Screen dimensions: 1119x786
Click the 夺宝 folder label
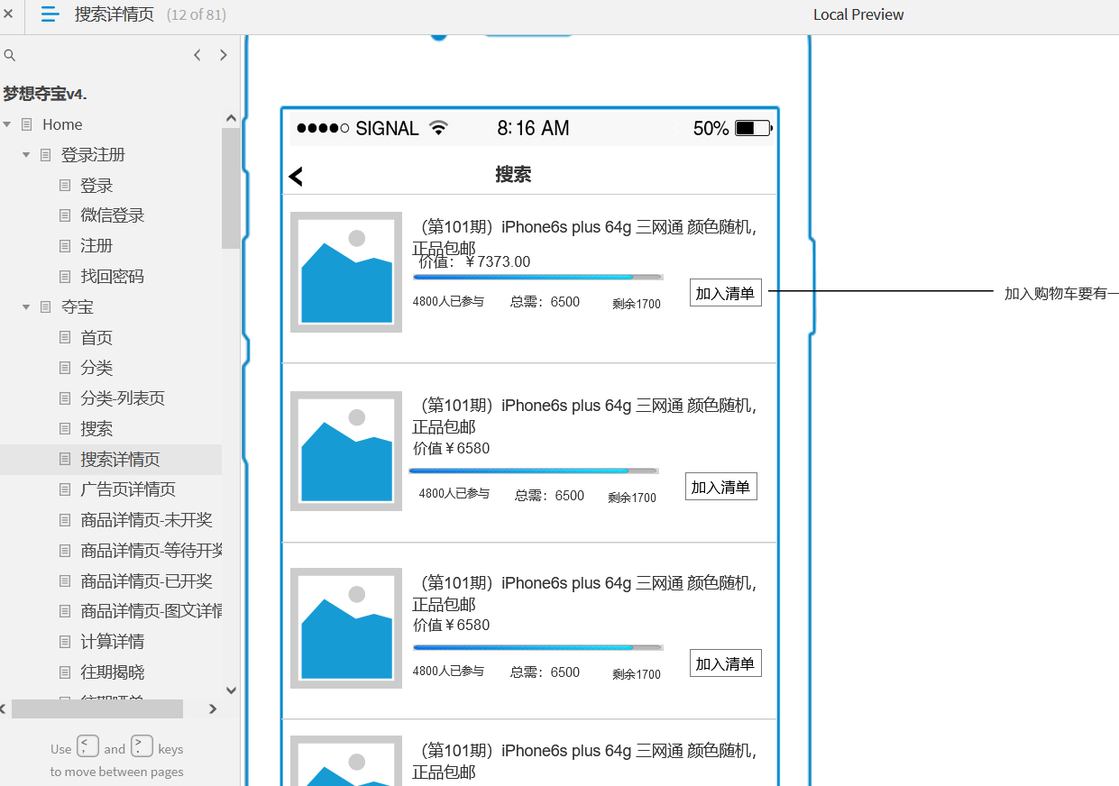point(77,307)
